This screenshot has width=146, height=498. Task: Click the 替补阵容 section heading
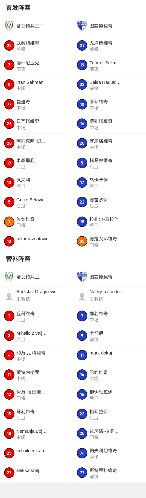(18, 259)
